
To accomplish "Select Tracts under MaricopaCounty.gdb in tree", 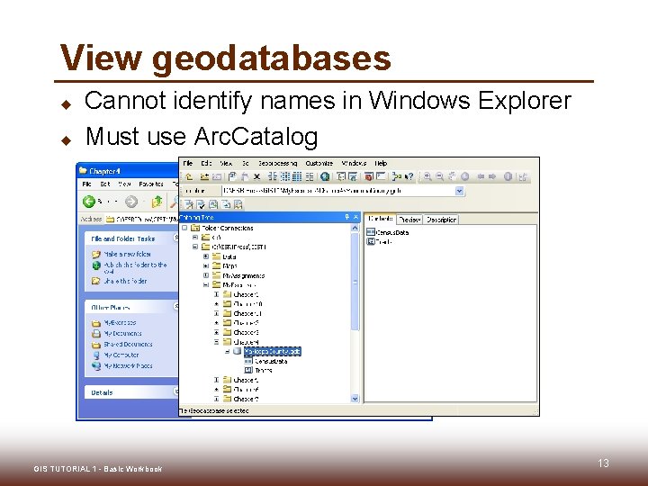I will 263,370.
